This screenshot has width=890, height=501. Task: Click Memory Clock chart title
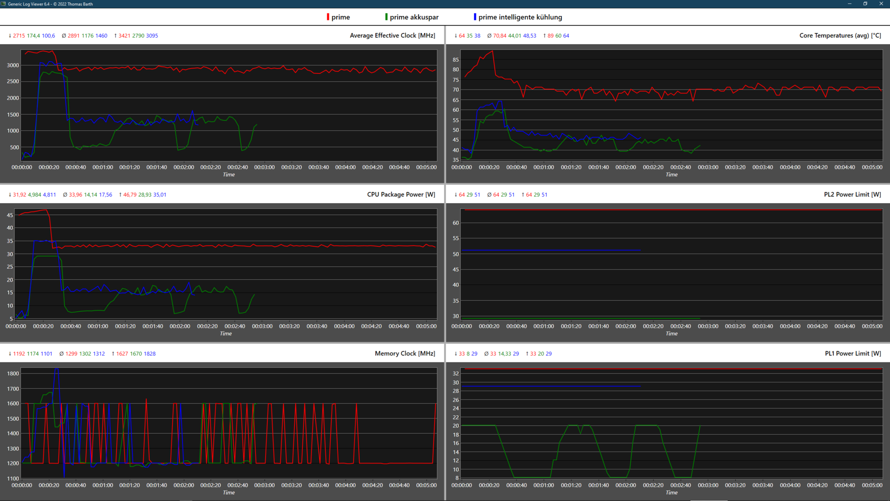coord(405,353)
